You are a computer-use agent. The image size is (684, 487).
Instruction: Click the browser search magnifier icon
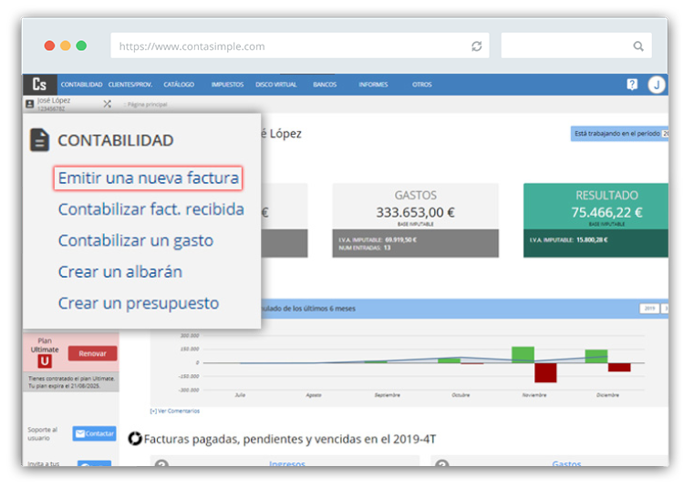pyautogui.click(x=638, y=46)
